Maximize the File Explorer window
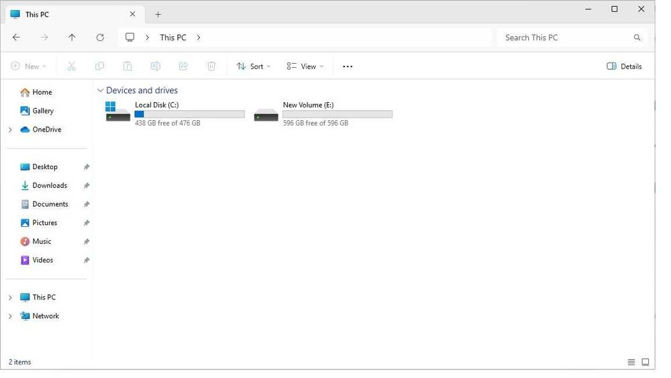 (615, 9)
